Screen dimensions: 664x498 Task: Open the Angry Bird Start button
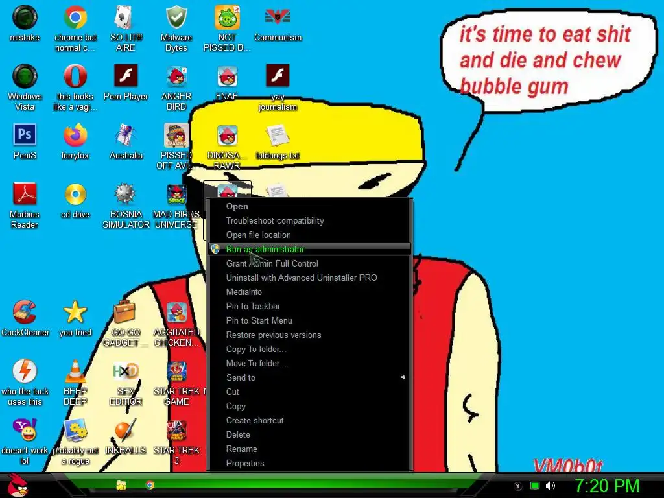tap(18, 485)
